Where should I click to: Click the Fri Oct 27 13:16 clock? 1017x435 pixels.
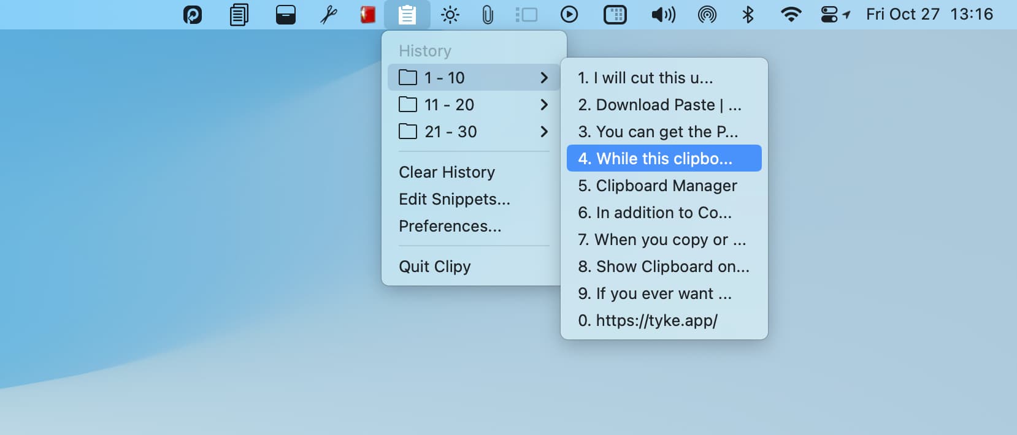coord(929,14)
